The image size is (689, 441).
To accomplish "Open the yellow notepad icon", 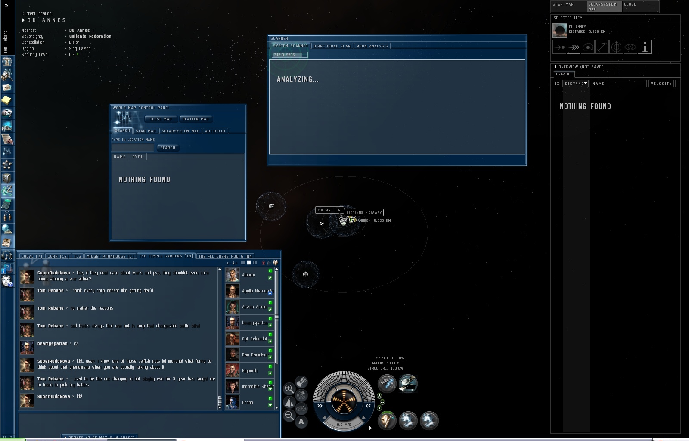I will pyautogui.click(x=7, y=100).
